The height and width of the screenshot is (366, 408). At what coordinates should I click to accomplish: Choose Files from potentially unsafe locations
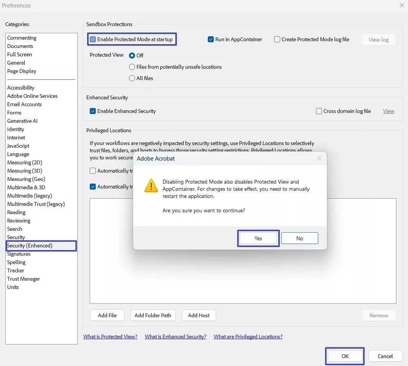[x=132, y=67]
